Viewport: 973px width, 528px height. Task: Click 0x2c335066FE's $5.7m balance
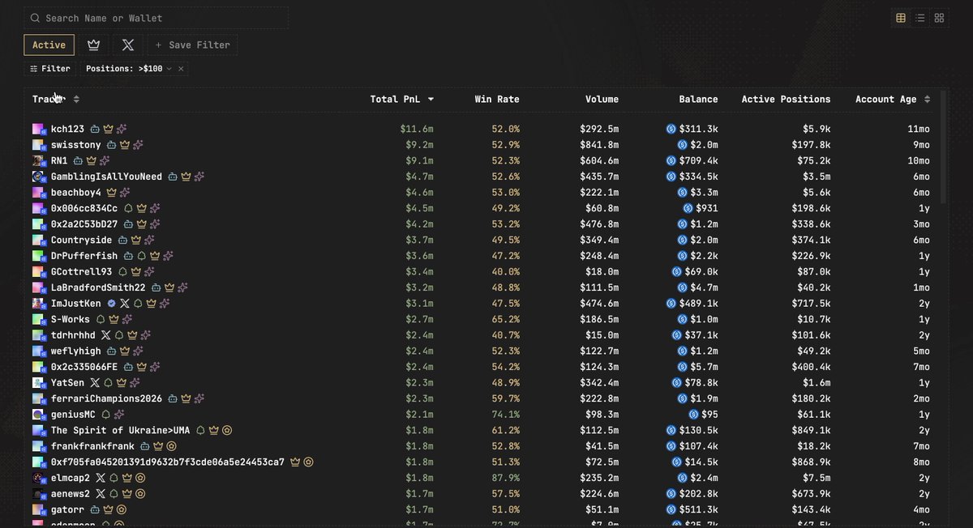tap(704, 367)
